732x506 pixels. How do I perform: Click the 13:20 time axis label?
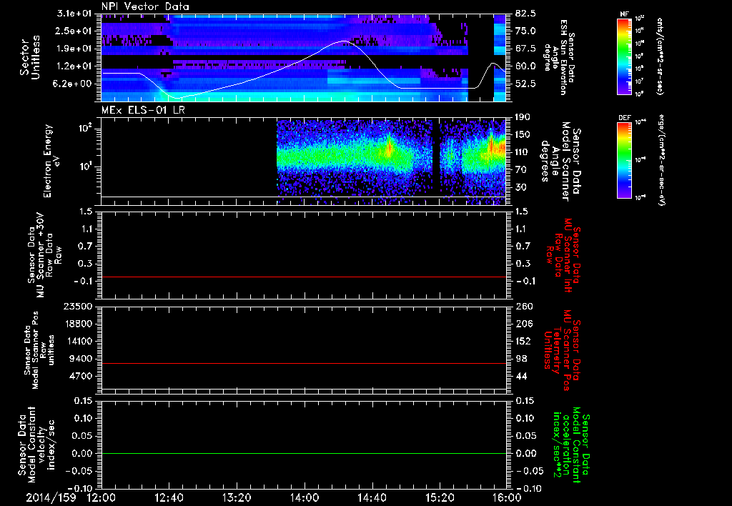[237, 497]
